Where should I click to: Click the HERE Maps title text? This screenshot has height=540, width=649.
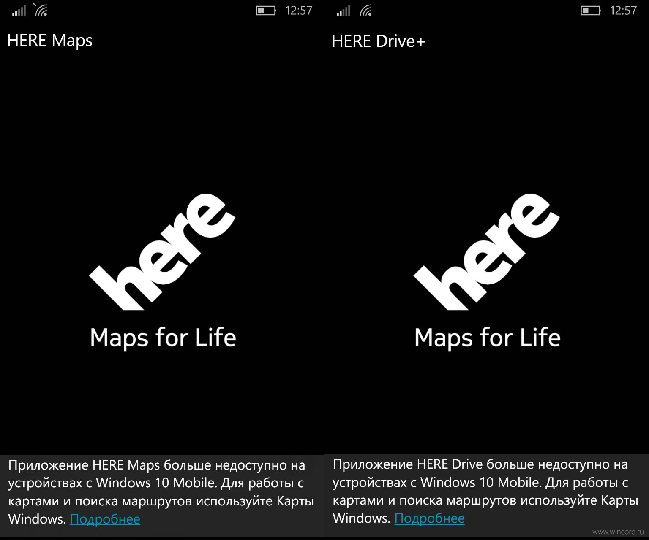point(50,41)
